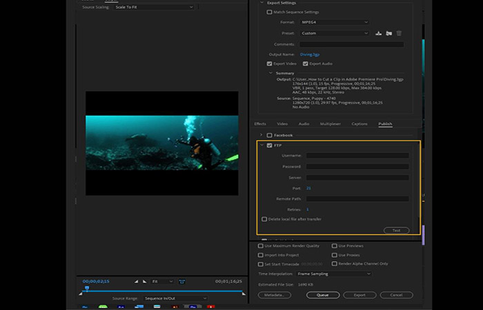The height and width of the screenshot is (310, 483).
Task: Click the scuba diver video preview
Action: tap(162, 143)
